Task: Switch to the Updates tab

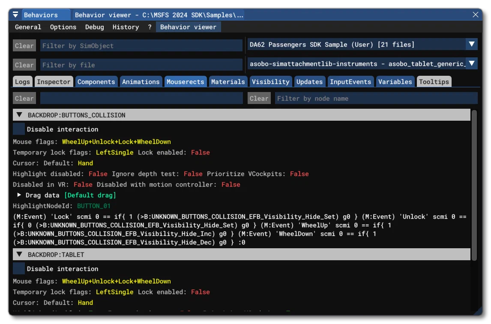Action: pos(309,82)
